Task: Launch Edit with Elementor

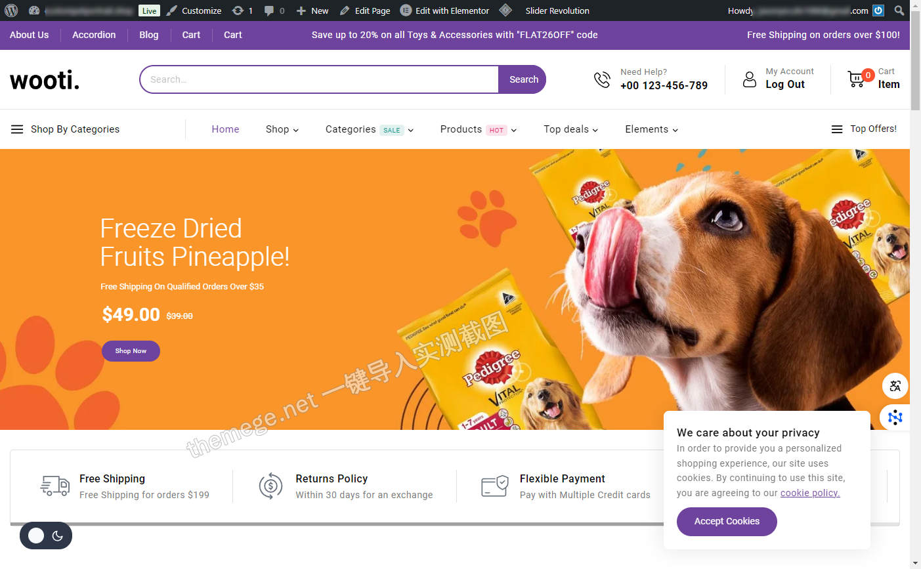Action: [x=444, y=11]
